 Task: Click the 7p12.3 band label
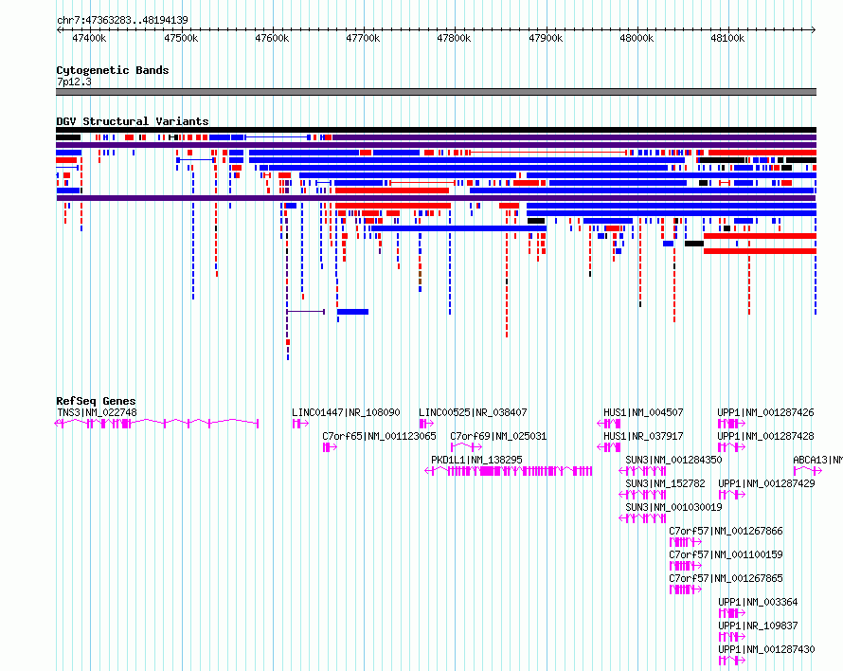pos(74,82)
